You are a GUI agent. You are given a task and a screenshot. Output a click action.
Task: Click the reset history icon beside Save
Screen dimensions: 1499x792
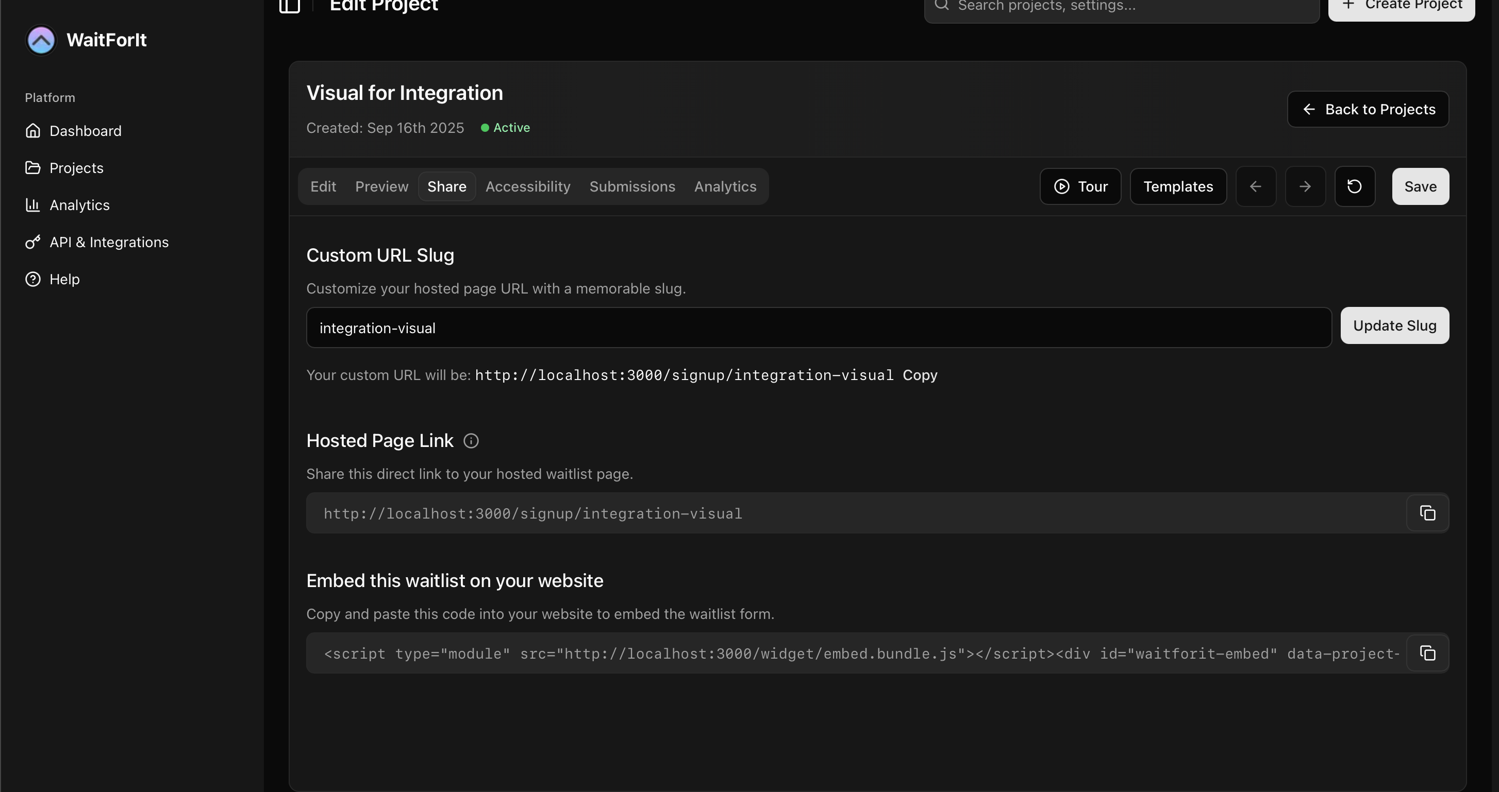coord(1355,186)
